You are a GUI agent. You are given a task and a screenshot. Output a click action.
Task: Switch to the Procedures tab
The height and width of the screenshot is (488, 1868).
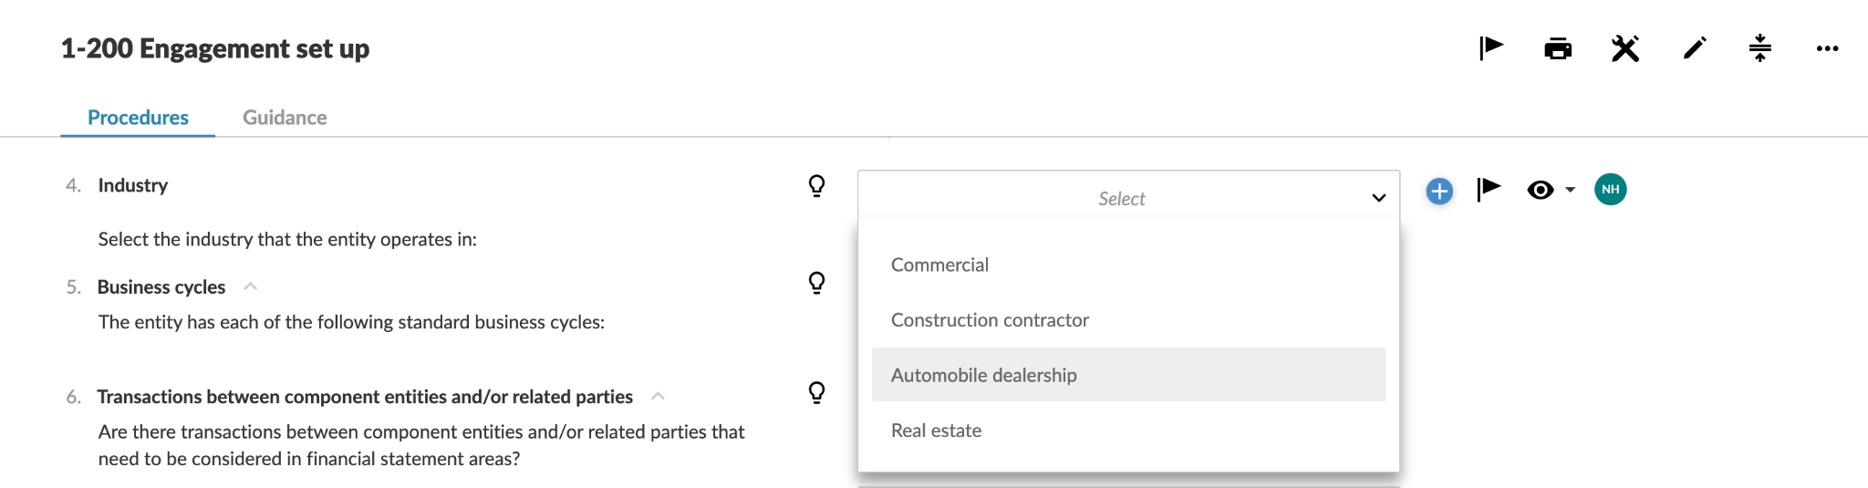coord(138,118)
